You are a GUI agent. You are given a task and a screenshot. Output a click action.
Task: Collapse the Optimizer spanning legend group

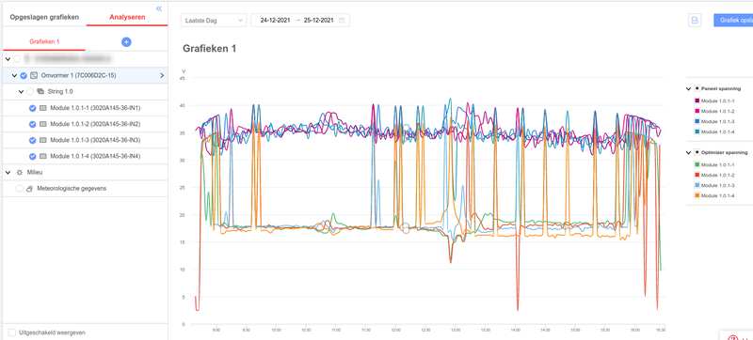[x=688, y=152]
